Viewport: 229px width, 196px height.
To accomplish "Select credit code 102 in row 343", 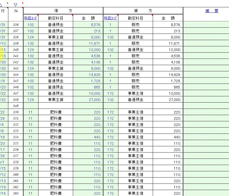I will (x=111, y=68).
